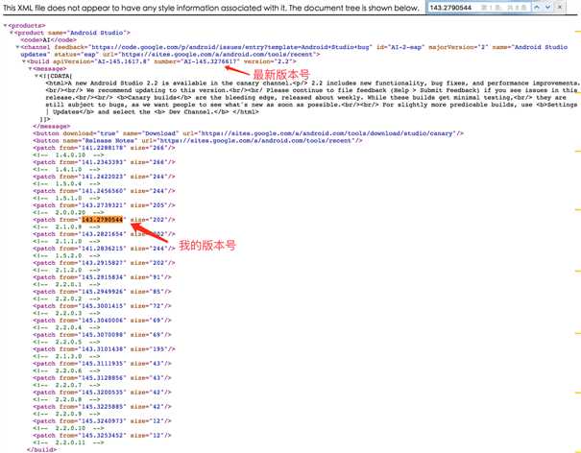
Task: Click the Download button element URL
Action: point(327,133)
